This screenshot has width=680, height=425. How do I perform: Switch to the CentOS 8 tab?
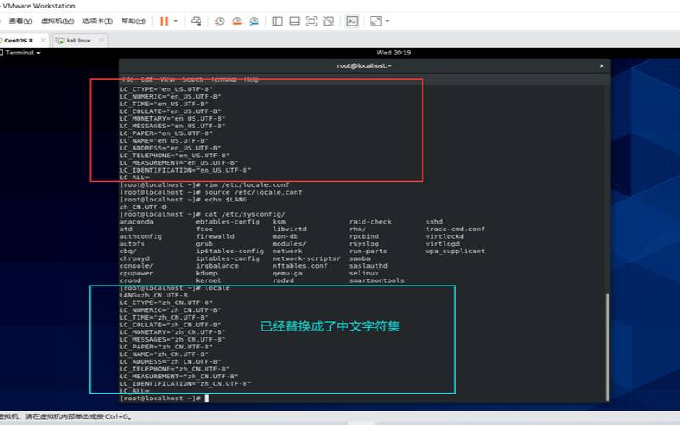point(17,40)
